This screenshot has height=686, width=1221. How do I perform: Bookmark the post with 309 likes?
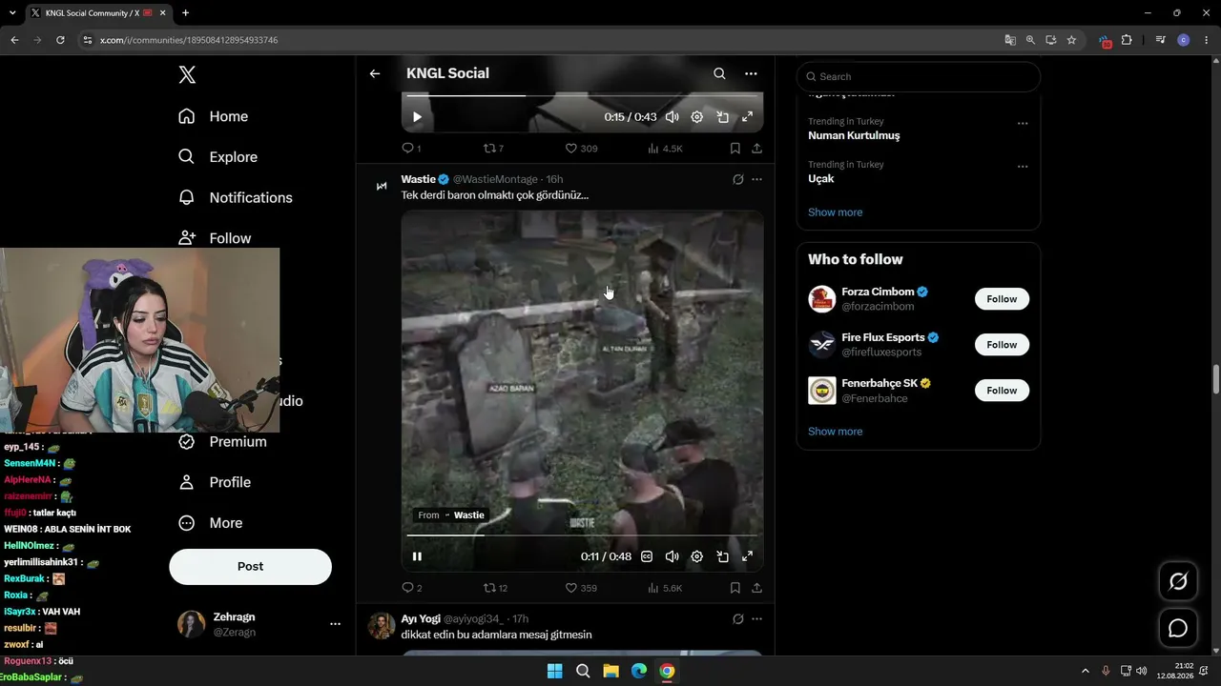click(735, 149)
